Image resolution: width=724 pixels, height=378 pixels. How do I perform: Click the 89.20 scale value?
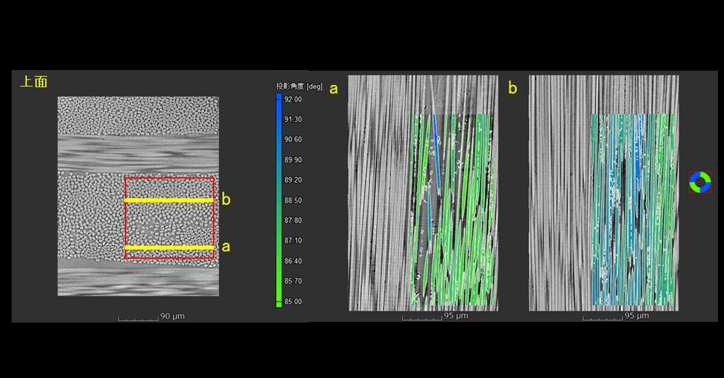pos(293,180)
